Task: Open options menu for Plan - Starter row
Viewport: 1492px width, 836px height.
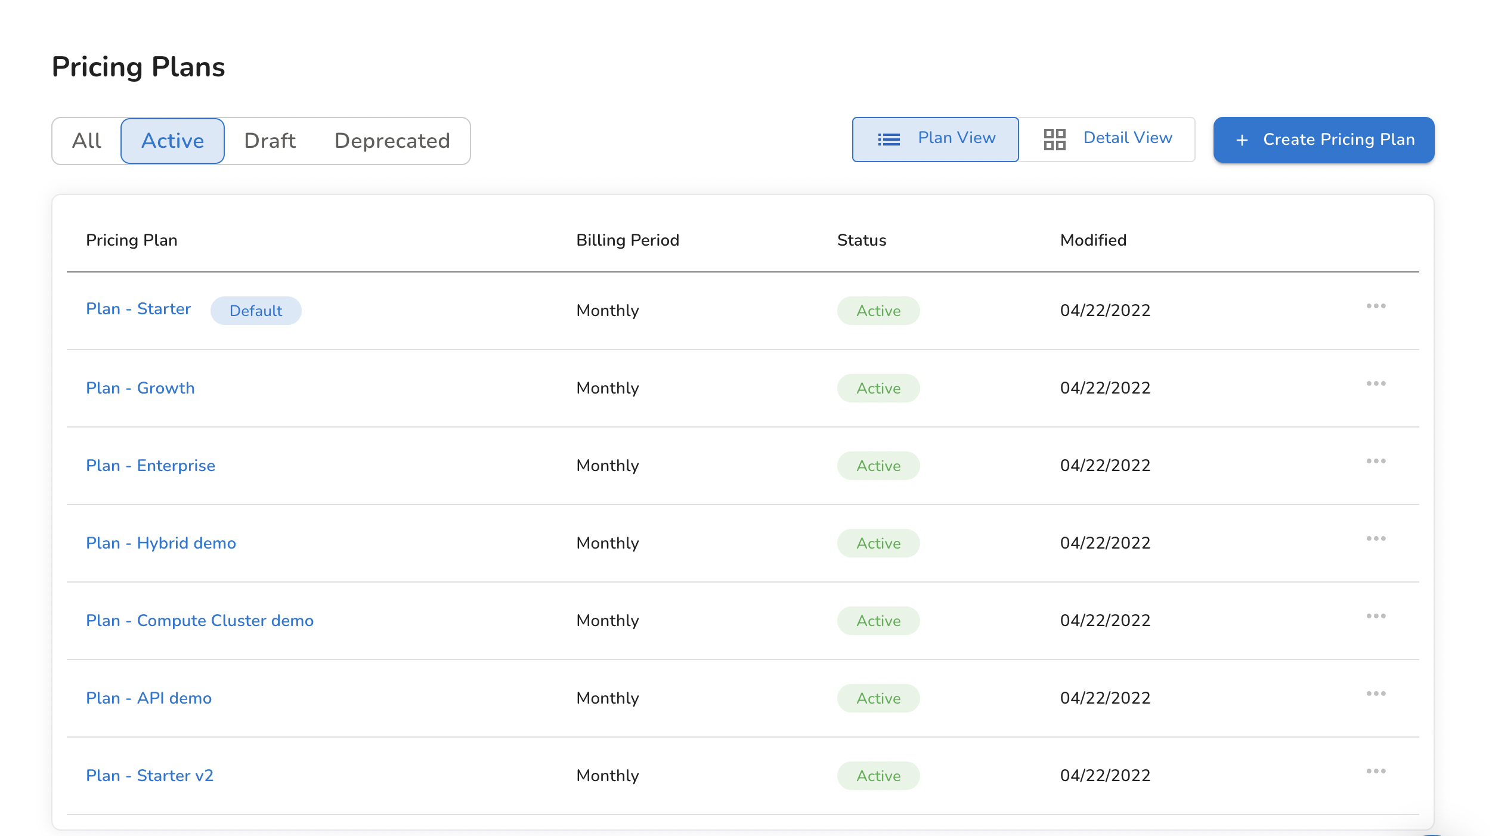Action: pyautogui.click(x=1376, y=306)
